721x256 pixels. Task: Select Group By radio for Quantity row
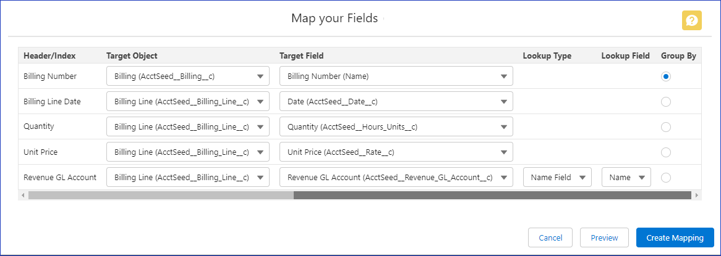665,127
